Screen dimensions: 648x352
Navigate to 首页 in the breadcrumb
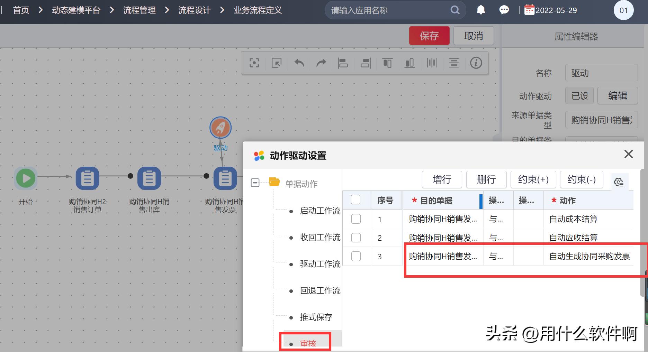21,10
